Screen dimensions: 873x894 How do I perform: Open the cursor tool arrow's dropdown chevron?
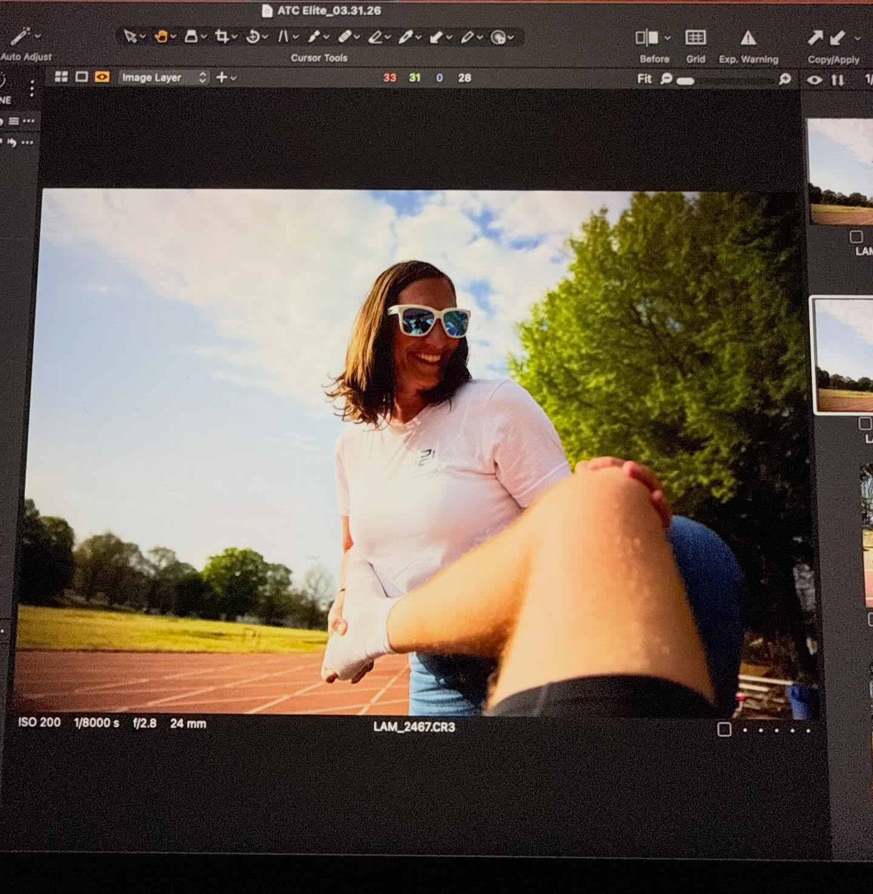[x=142, y=38]
